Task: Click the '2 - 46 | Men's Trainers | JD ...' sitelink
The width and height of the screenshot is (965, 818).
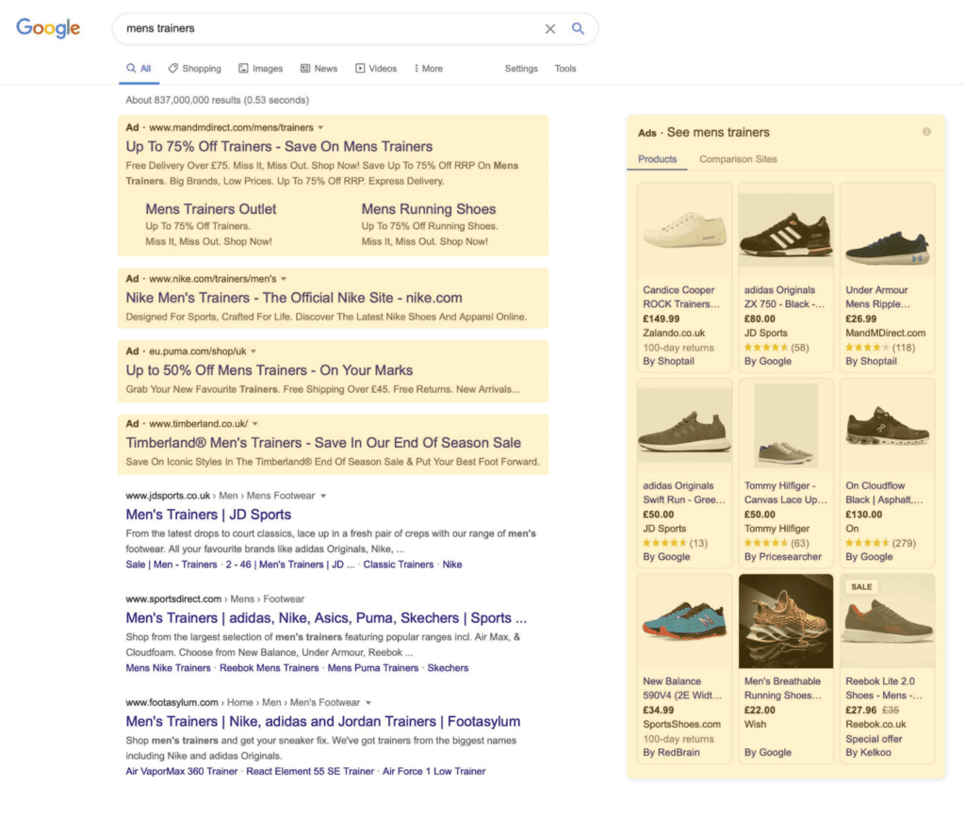Action: pos(290,564)
